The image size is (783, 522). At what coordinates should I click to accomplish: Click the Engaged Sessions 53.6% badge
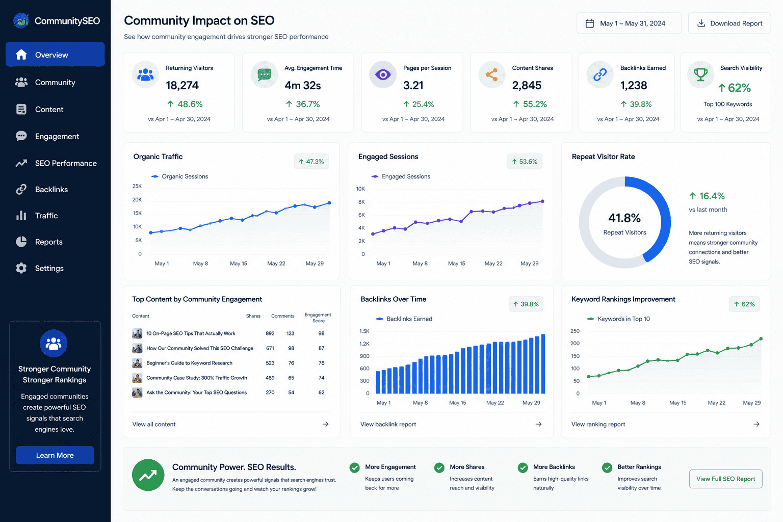(525, 162)
